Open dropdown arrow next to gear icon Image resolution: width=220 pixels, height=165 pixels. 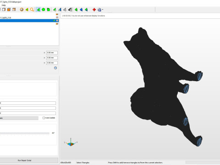point(103,10)
